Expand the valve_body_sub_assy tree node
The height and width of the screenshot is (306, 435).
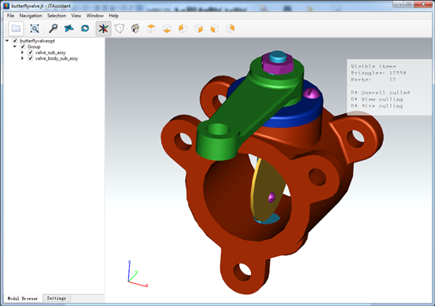pyautogui.click(x=23, y=58)
